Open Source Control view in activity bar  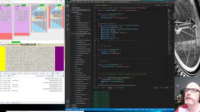tap(67, 15)
